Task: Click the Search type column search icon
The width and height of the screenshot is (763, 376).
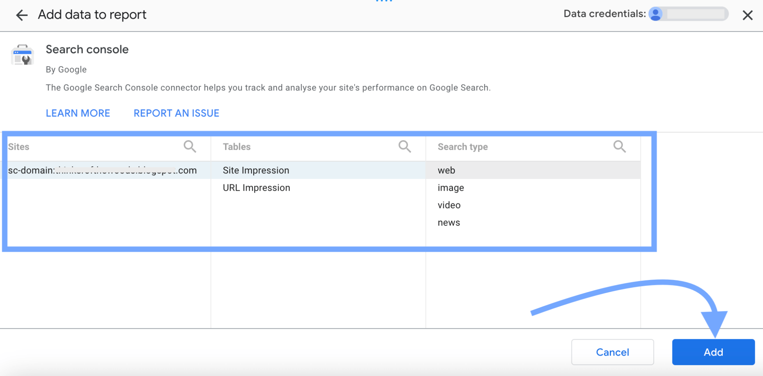Action: click(619, 146)
